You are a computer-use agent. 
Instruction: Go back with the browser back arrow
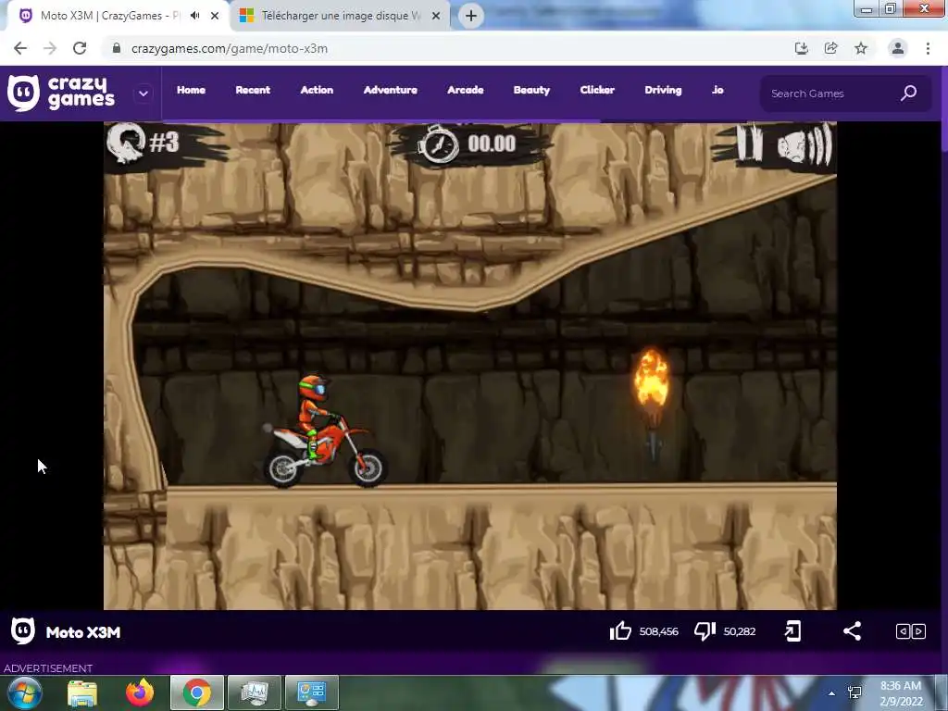[20, 48]
